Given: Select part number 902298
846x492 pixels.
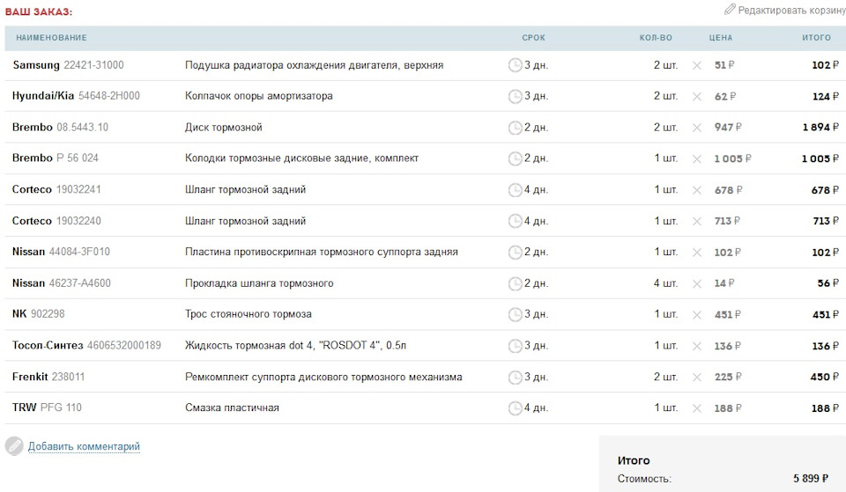Looking at the screenshot, I should [48, 313].
